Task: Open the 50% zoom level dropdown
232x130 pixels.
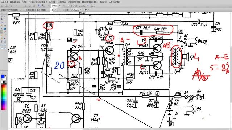Action: click(x=60, y=6)
